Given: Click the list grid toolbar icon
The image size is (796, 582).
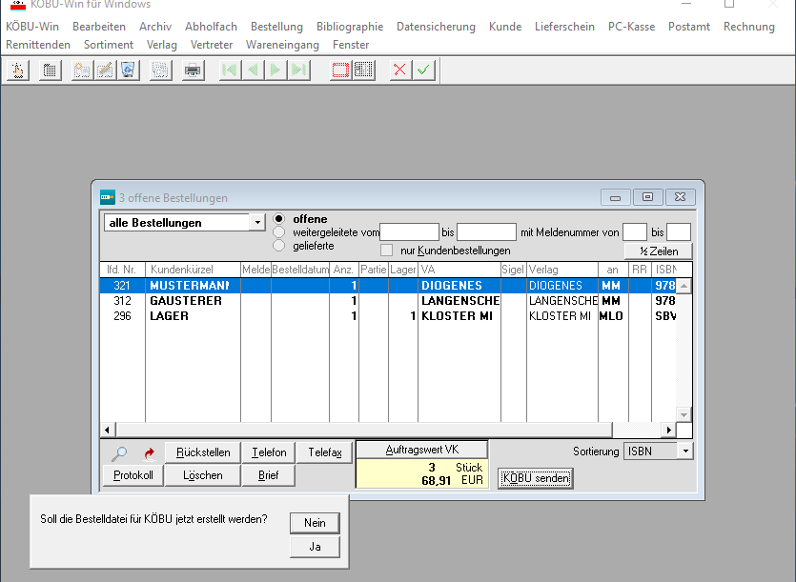Looking at the screenshot, I should (x=50, y=70).
